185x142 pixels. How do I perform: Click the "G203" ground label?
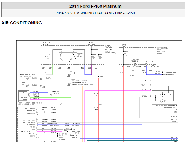tap(54, 95)
